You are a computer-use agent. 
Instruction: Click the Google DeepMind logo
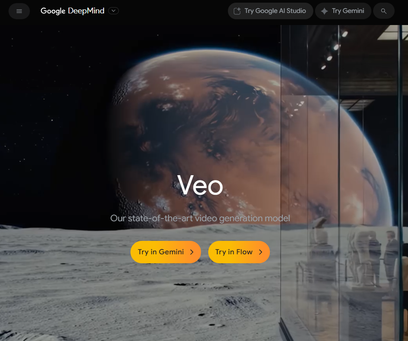pyautogui.click(x=72, y=11)
